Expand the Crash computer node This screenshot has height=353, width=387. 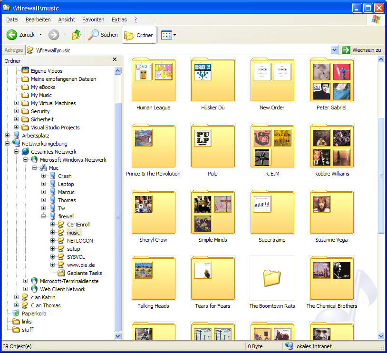point(43,176)
